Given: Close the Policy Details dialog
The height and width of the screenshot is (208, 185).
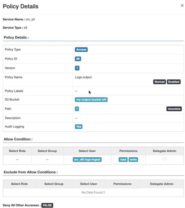Looking at the screenshot, I should click(x=182, y=6).
